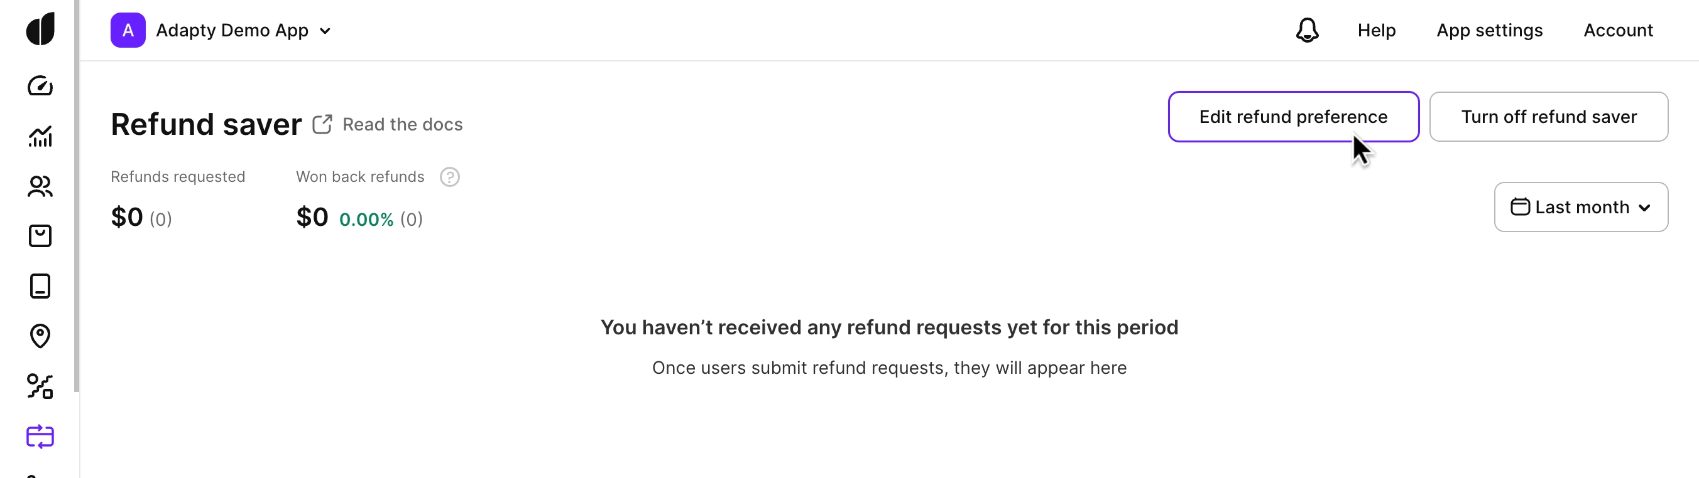Expand the Last month date range selector

click(1581, 207)
